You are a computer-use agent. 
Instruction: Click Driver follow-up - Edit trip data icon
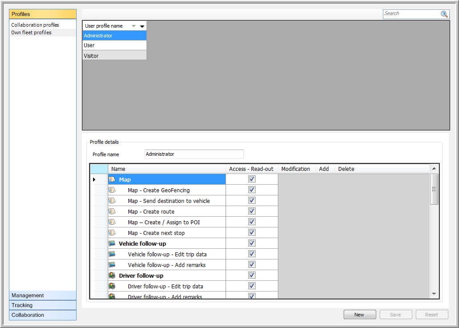112,286
